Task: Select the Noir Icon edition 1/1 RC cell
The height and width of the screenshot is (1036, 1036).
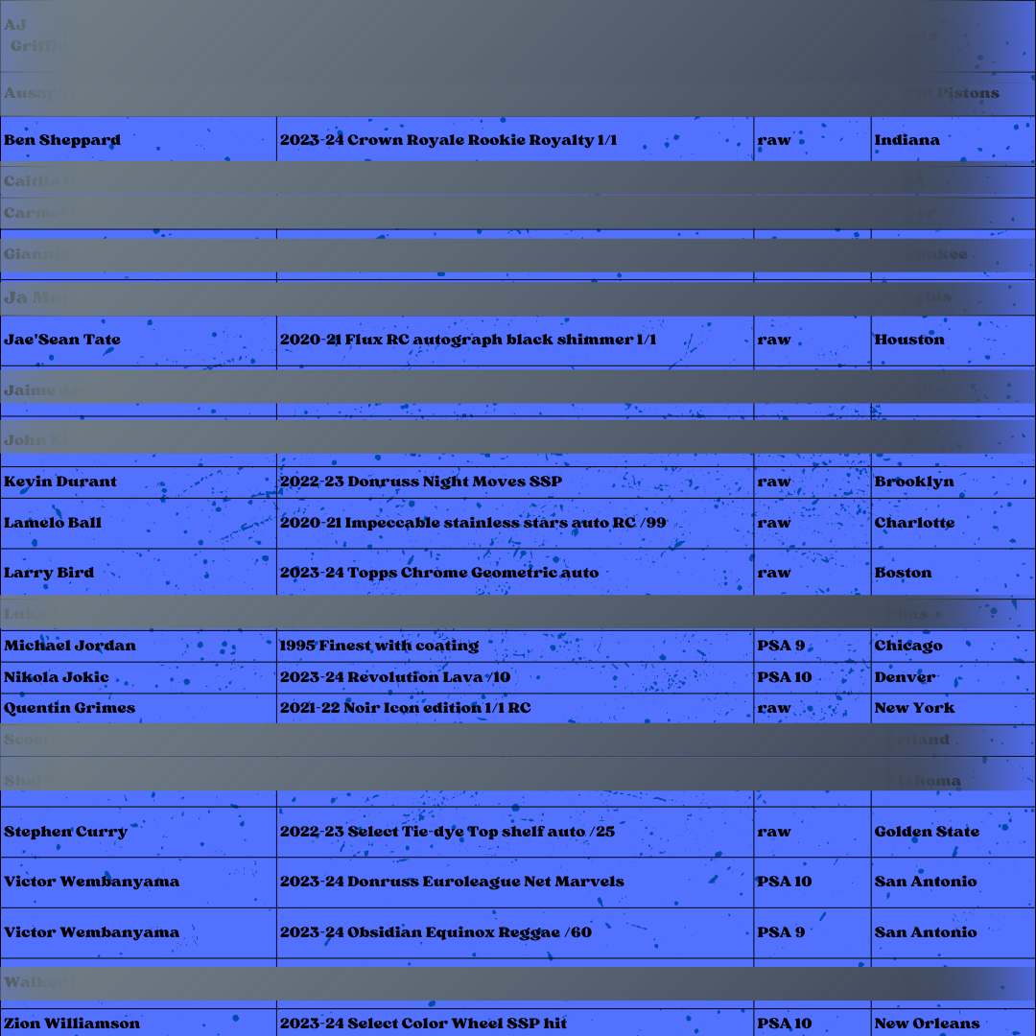Action: pos(405,708)
